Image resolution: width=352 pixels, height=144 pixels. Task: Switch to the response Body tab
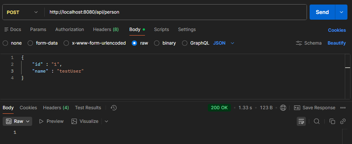pos(8,108)
